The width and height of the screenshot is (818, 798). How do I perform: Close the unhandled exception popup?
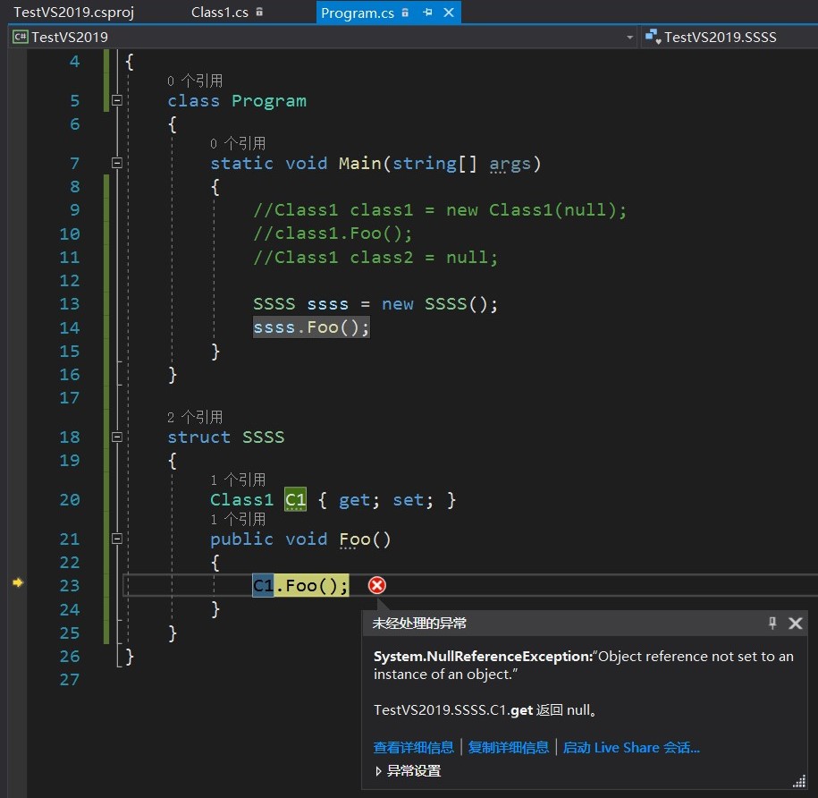tap(795, 624)
